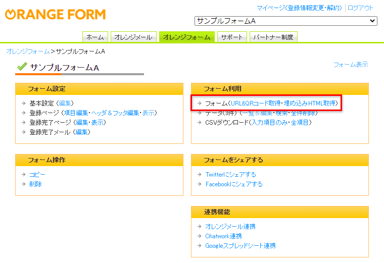Click the arrow bullet before コピー
The image size is (384, 263).
click(x=24, y=175)
